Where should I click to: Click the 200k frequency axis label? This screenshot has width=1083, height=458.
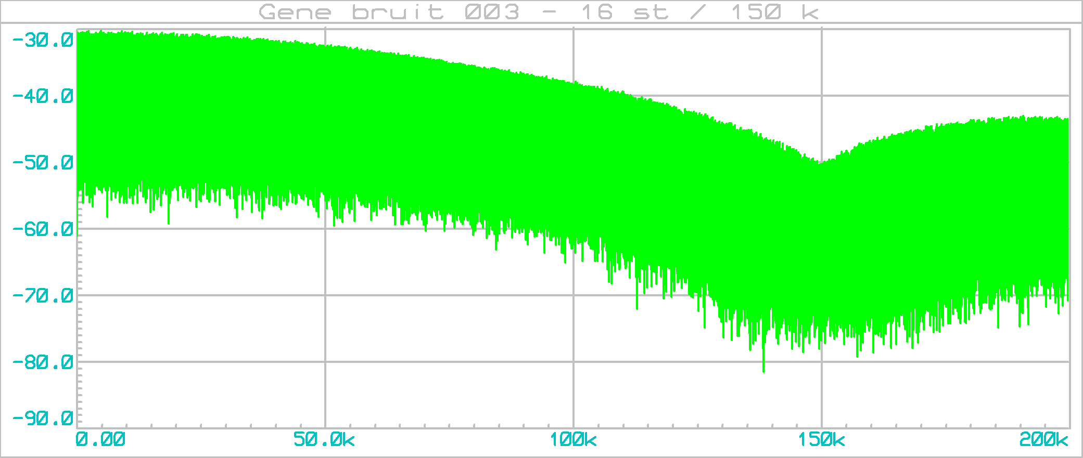pos(1043,440)
